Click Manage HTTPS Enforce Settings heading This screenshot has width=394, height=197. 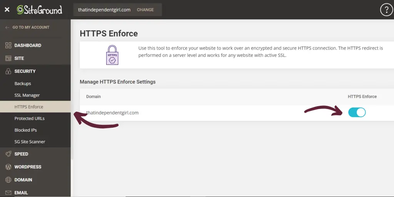click(118, 82)
